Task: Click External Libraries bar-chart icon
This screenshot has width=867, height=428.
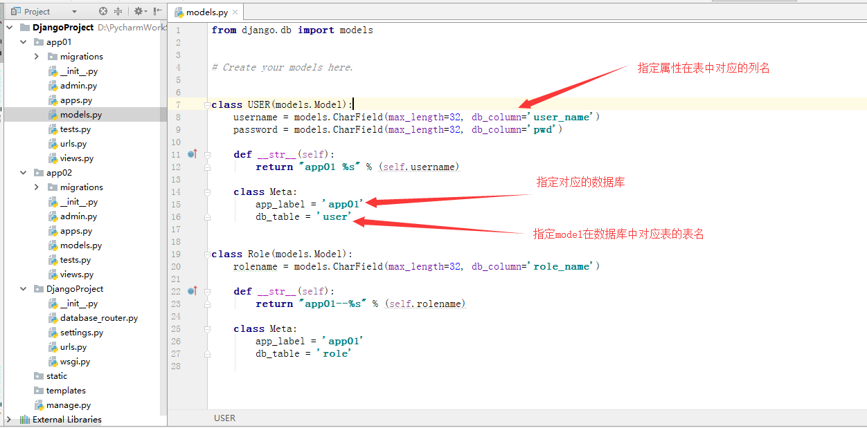Action: pos(25,420)
